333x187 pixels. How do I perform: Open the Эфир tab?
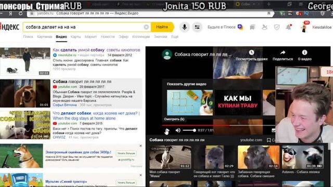pyautogui.click(x=123, y=37)
